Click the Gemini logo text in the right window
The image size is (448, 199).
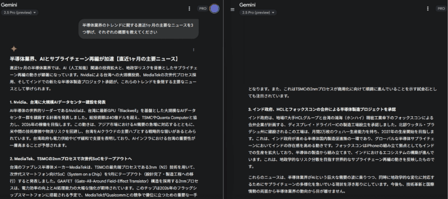tap(247, 4)
